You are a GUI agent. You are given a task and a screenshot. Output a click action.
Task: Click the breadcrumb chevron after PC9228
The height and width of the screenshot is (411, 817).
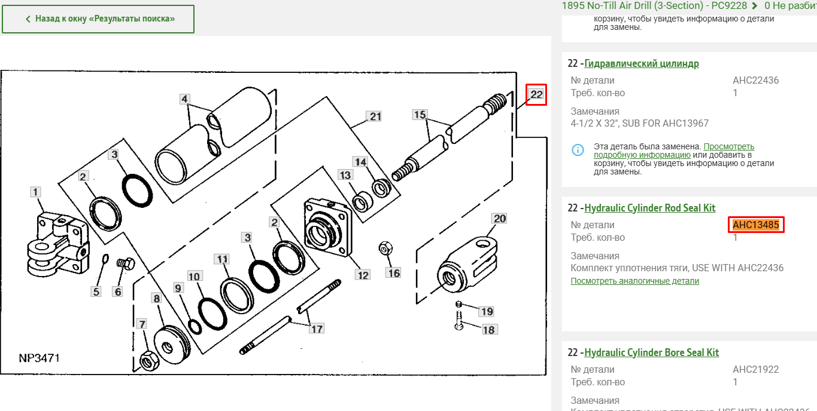pyautogui.click(x=756, y=5)
